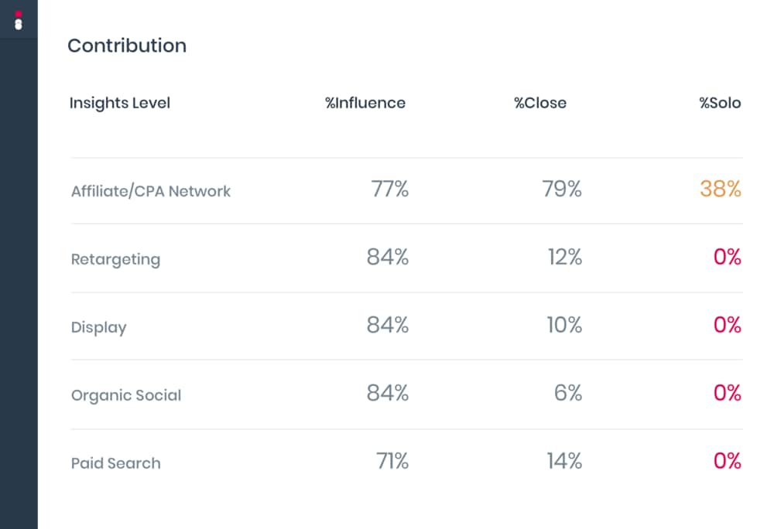Click Organic Social 6% close value
Screen dimensions: 774x529
pyautogui.click(x=568, y=393)
